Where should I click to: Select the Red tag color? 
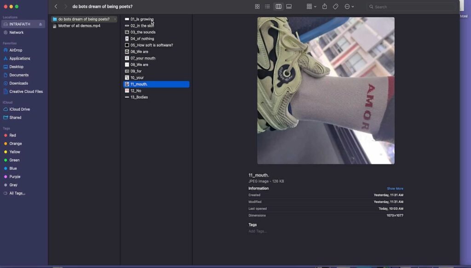tap(12, 135)
